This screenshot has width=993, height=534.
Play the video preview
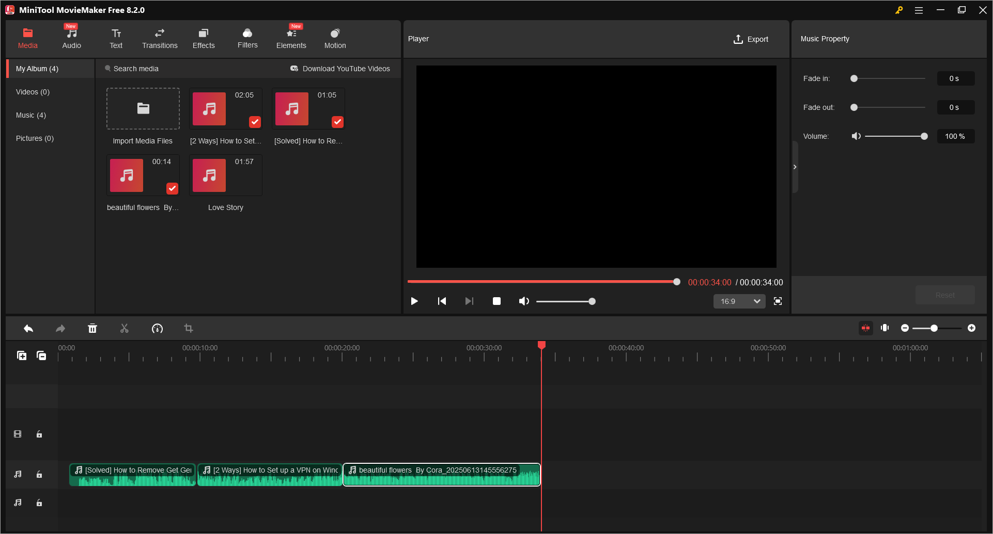point(414,301)
